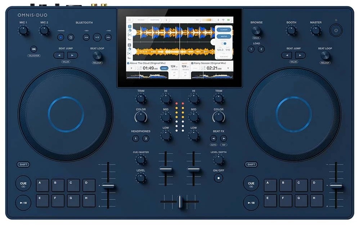Open the deck 2 track dropdown arrow on screen
The width and height of the screenshot is (358, 225).
pos(228,68)
